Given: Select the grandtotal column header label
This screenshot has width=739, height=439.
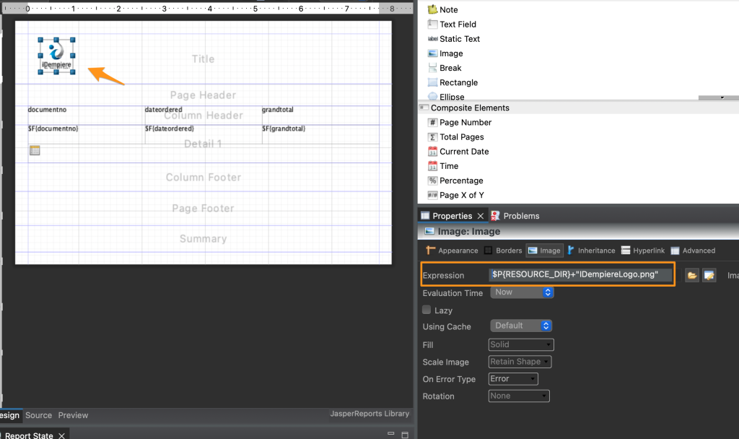Looking at the screenshot, I should point(278,110).
